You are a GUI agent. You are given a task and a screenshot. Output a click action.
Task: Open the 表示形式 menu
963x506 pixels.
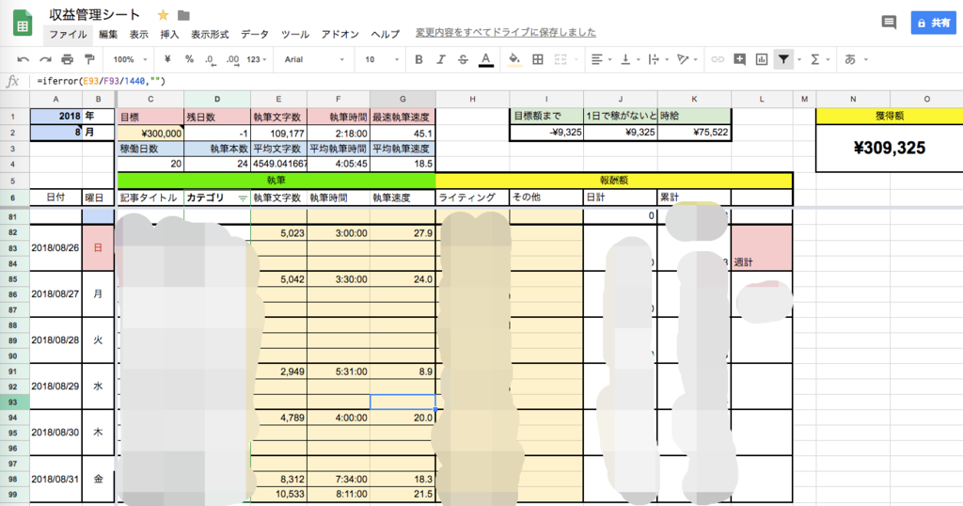coord(210,35)
